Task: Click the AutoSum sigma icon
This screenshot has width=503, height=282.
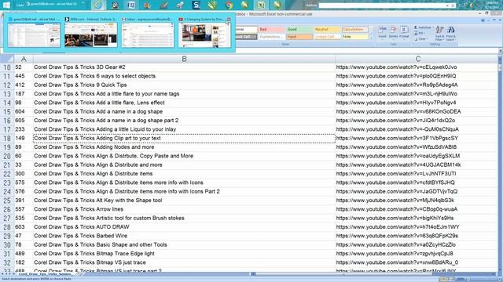Action: click(416, 27)
